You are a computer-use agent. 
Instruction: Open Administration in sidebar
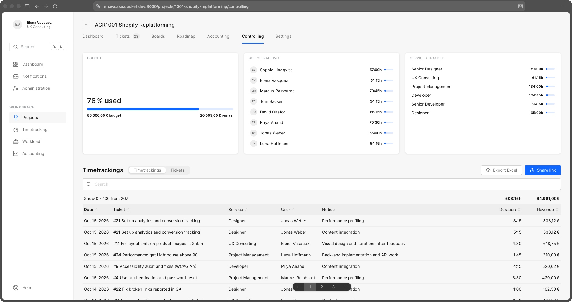[38, 88]
